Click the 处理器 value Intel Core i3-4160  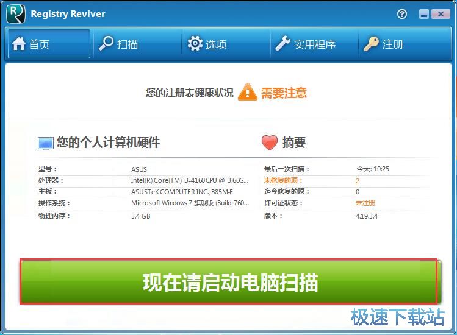(x=189, y=180)
